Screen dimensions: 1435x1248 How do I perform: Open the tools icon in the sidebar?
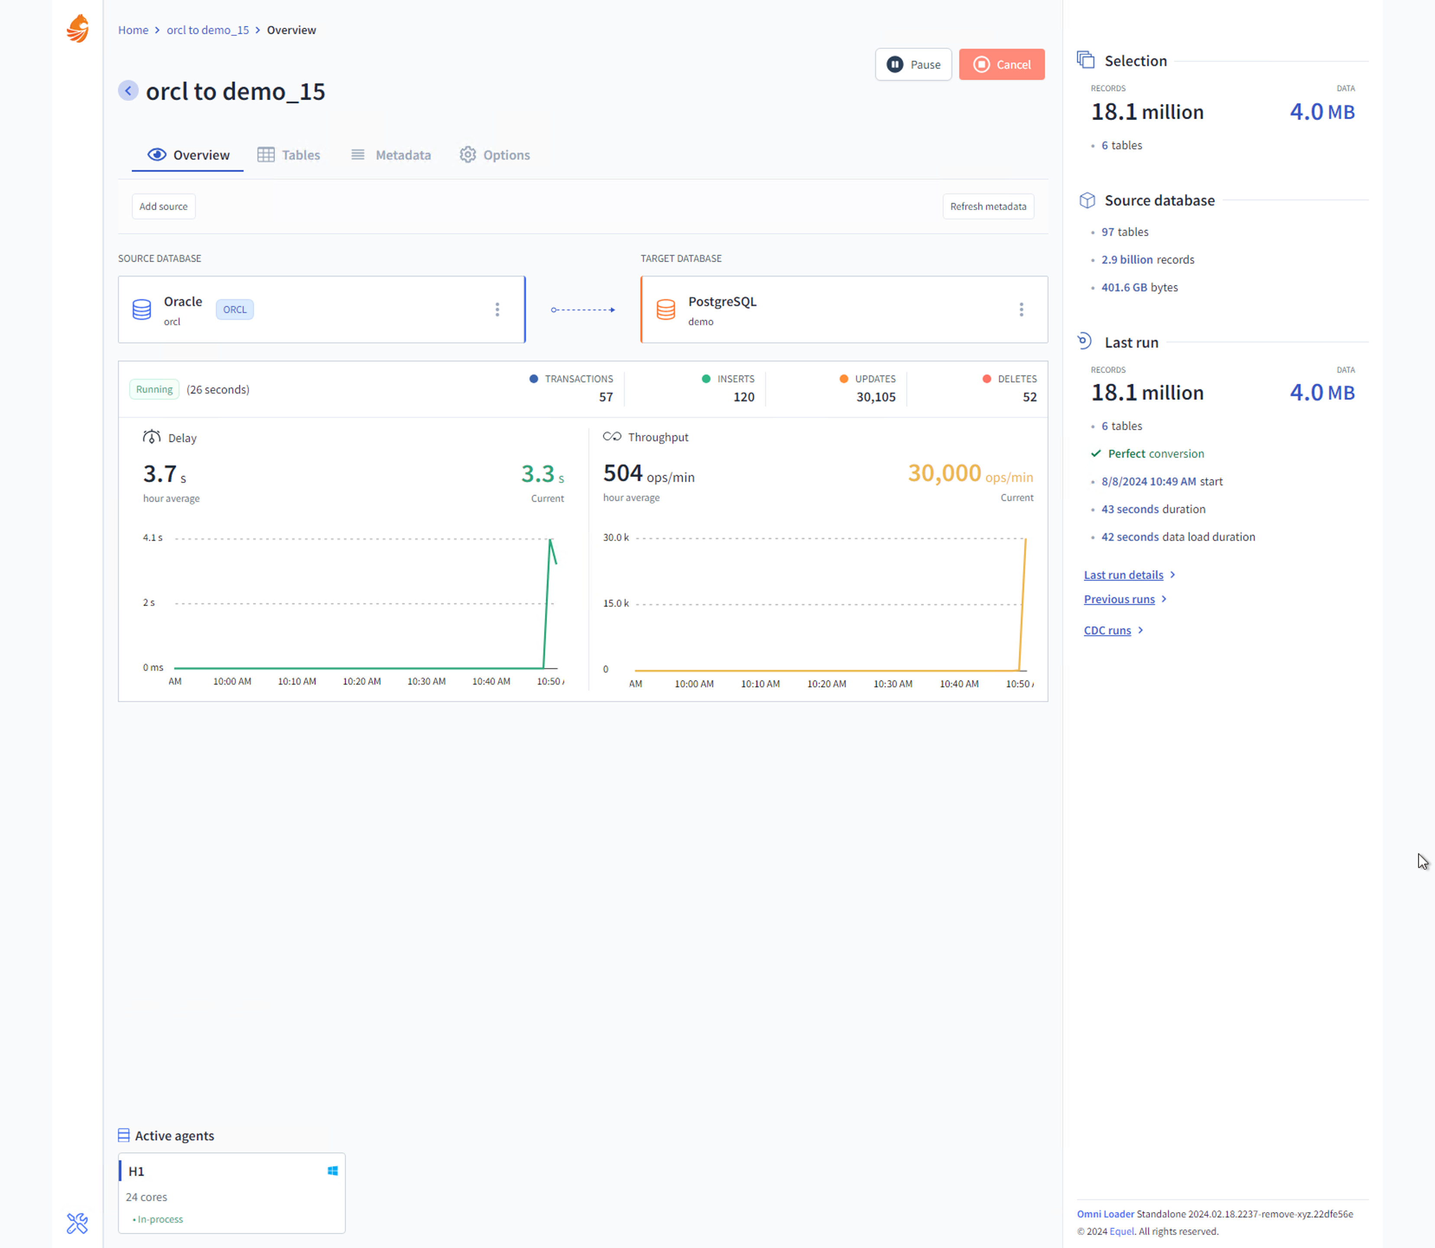(77, 1223)
